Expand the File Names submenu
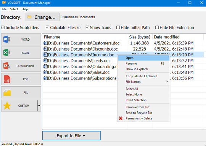Screen dimensions: 206x146 (x=143, y=82)
